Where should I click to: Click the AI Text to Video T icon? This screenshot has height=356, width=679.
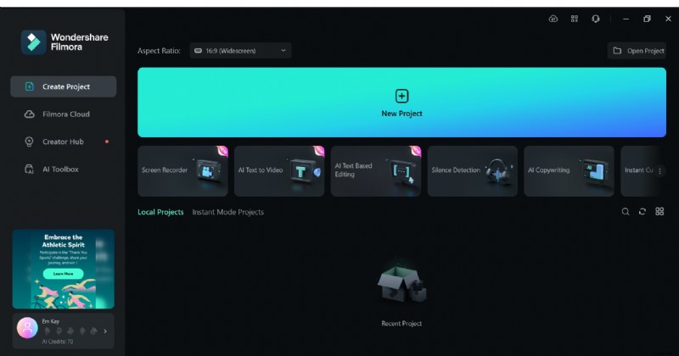[304, 170]
